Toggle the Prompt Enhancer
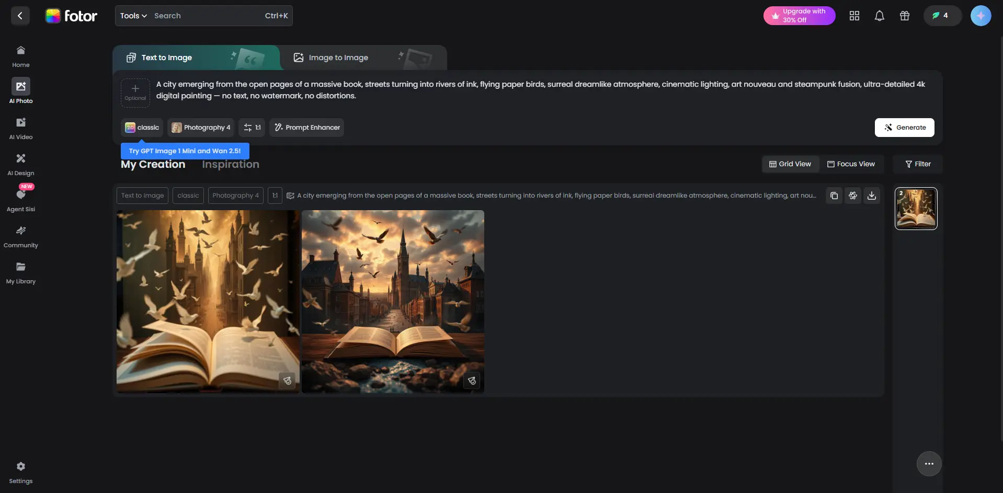Screen dimensions: 1003x493 coord(306,128)
